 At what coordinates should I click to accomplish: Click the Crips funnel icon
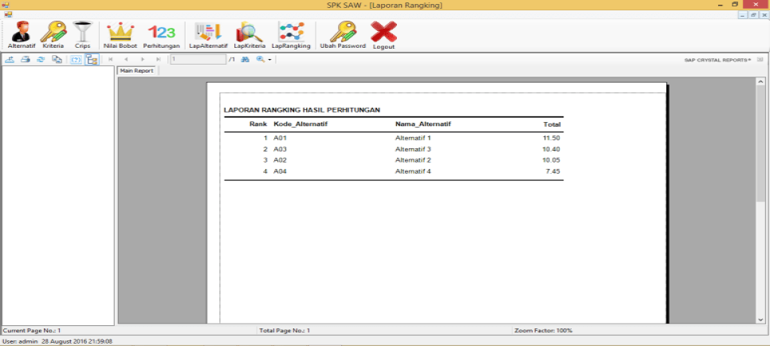click(x=82, y=35)
